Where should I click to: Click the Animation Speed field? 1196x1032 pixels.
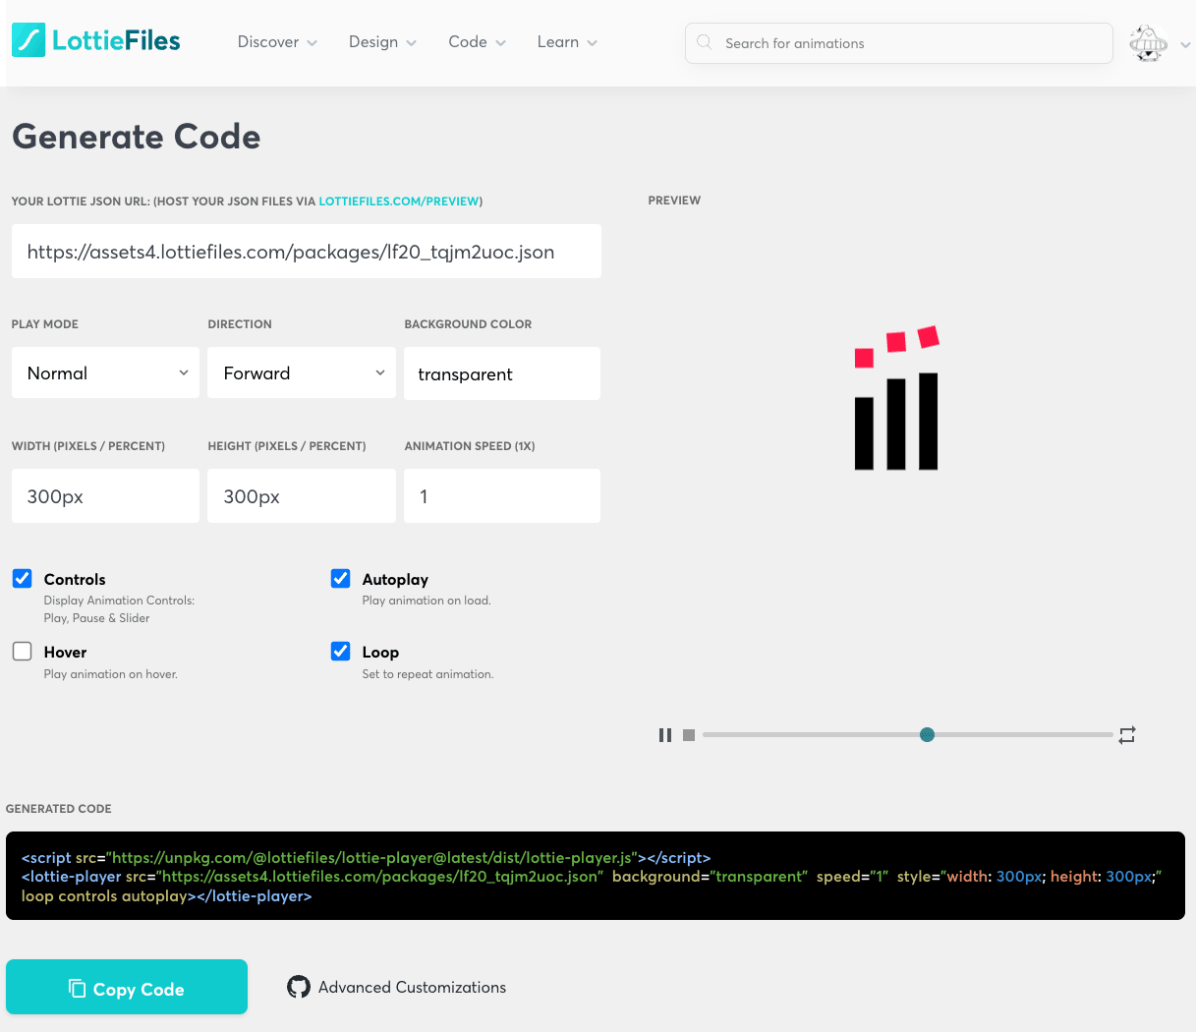502,496
